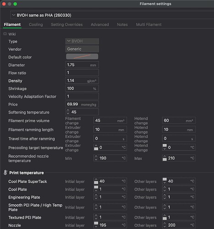This screenshot has width=214, height=229.
Task: Go to the Multi Filament tab
Action: 148,24
